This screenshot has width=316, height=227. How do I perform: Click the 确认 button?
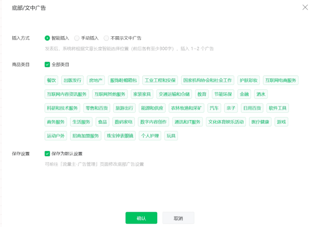point(141,218)
